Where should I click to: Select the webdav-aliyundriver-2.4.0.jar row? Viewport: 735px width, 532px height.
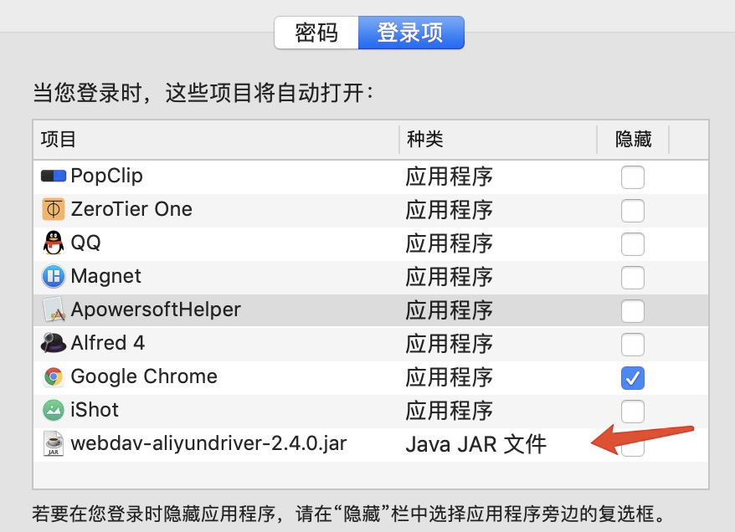pos(371,444)
